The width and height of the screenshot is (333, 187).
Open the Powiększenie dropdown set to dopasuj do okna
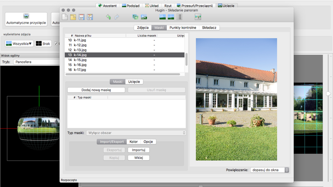[270, 170]
